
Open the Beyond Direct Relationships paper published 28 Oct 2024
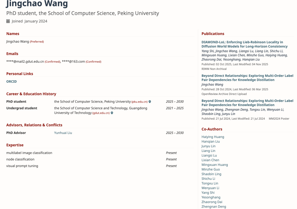[x=248, y=78]
